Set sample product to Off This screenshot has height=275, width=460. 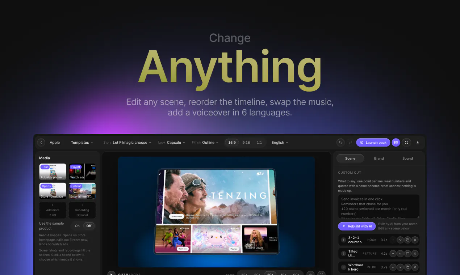coord(89,226)
